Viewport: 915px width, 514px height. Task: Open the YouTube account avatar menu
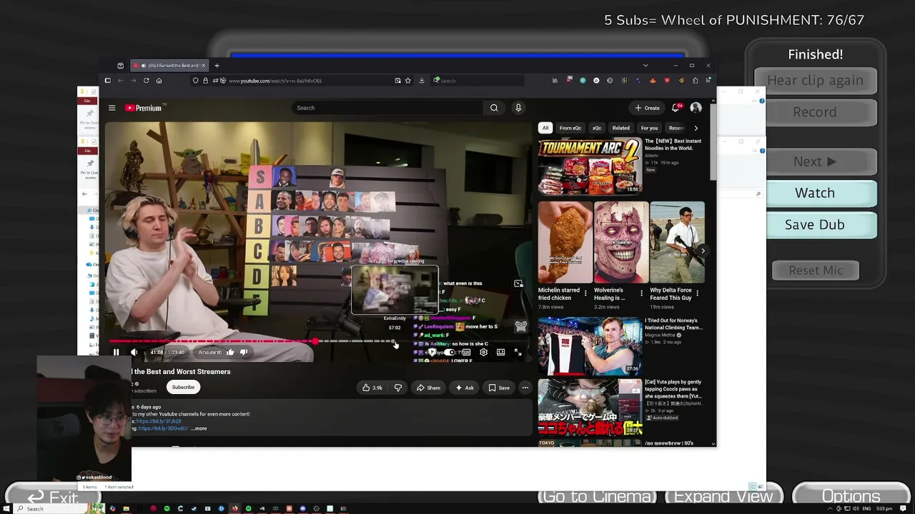pos(696,108)
